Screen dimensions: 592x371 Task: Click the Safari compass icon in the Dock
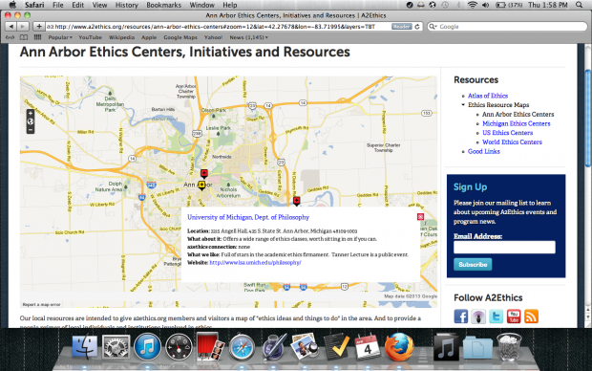point(242,346)
